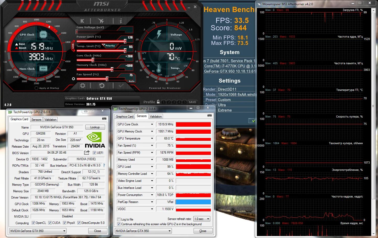Select Afterburner profile slot 1
378x238 pixels.
163,102
